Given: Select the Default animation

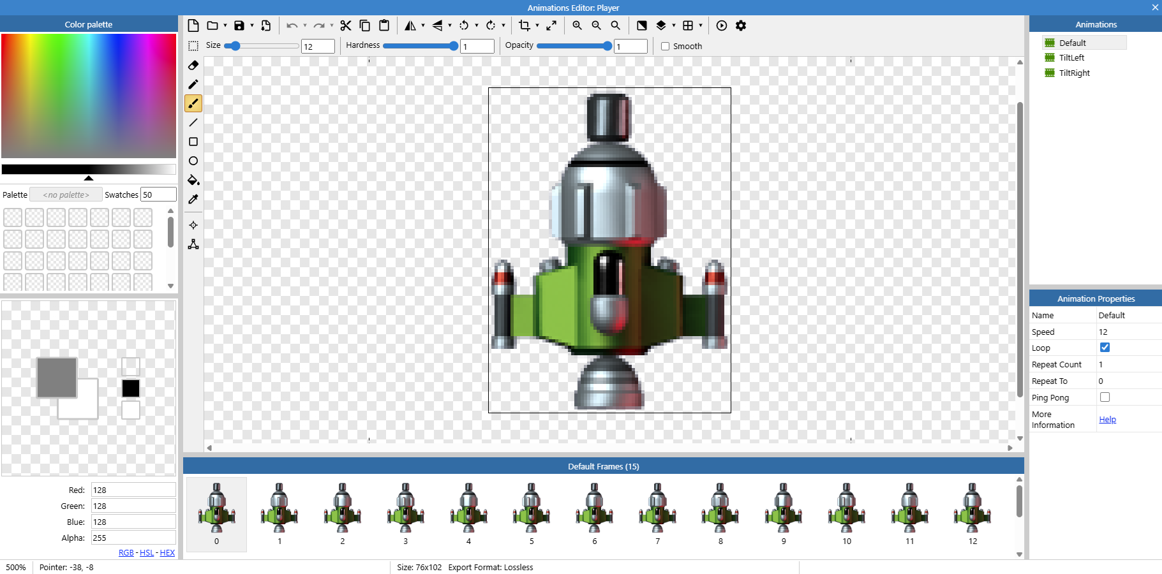Looking at the screenshot, I should click(1084, 43).
